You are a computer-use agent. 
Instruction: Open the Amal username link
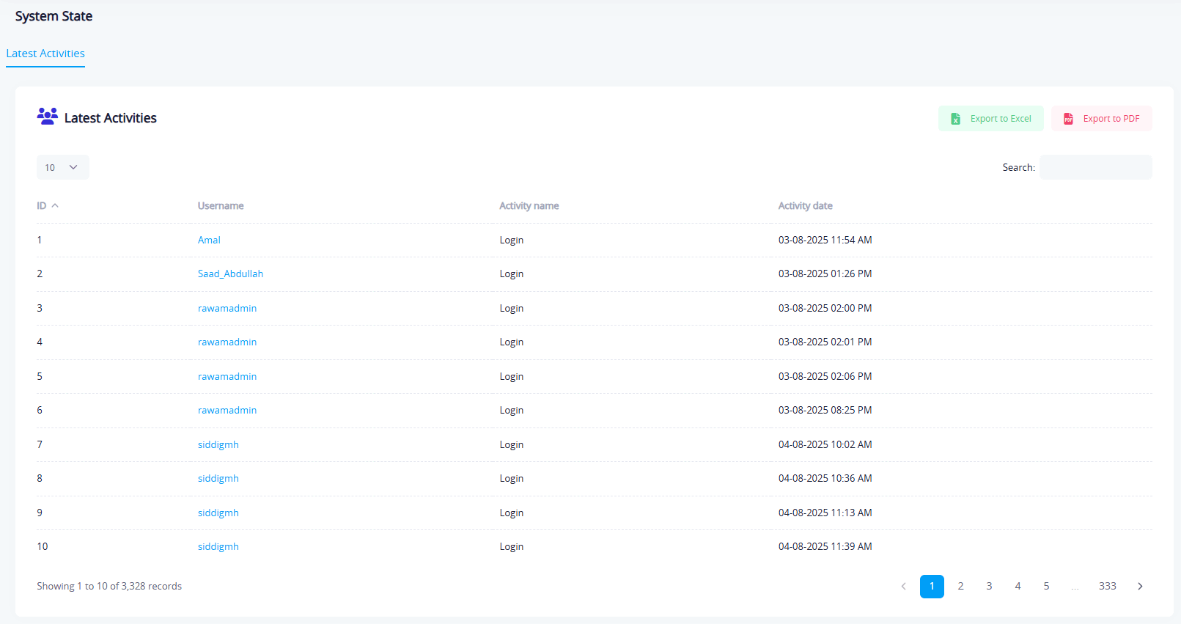pyautogui.click(x=209, y=240)
